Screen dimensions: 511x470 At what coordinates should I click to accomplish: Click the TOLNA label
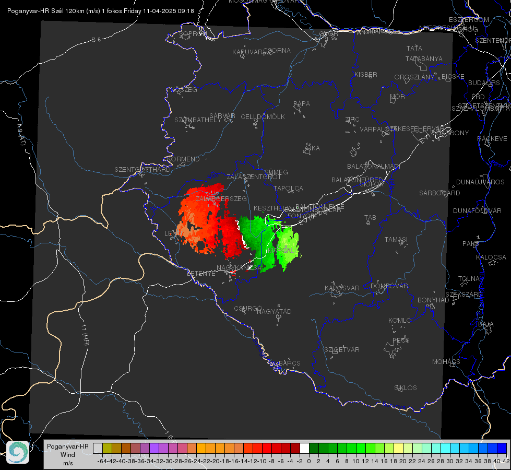(469, 278)
